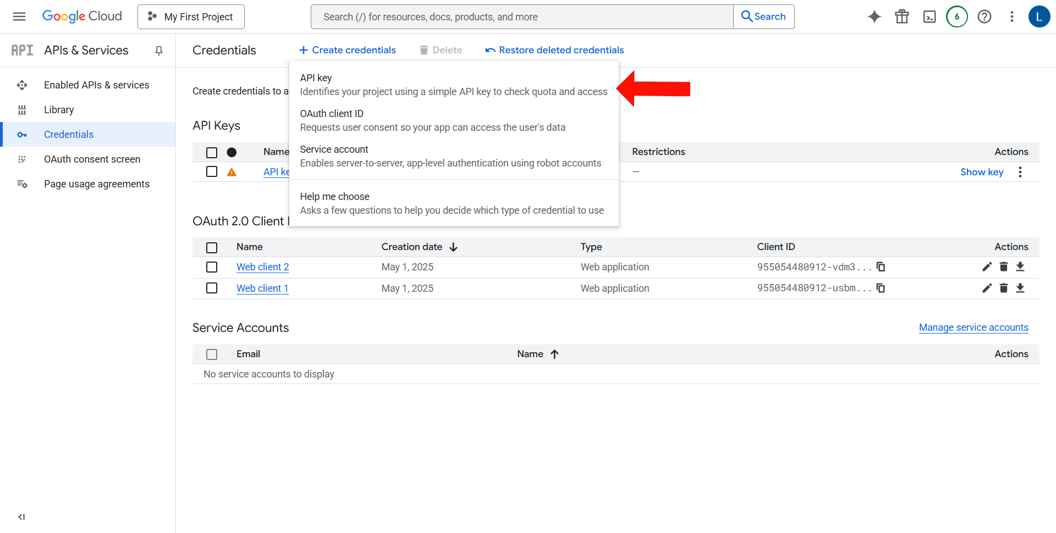The height and width of the screenshot is (533, 1056).
Task: Check the Web client 1 checkbox
Action: click(212, 288)
